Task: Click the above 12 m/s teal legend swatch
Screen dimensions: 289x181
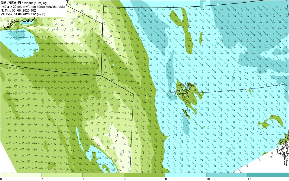Action: point(268,175)
